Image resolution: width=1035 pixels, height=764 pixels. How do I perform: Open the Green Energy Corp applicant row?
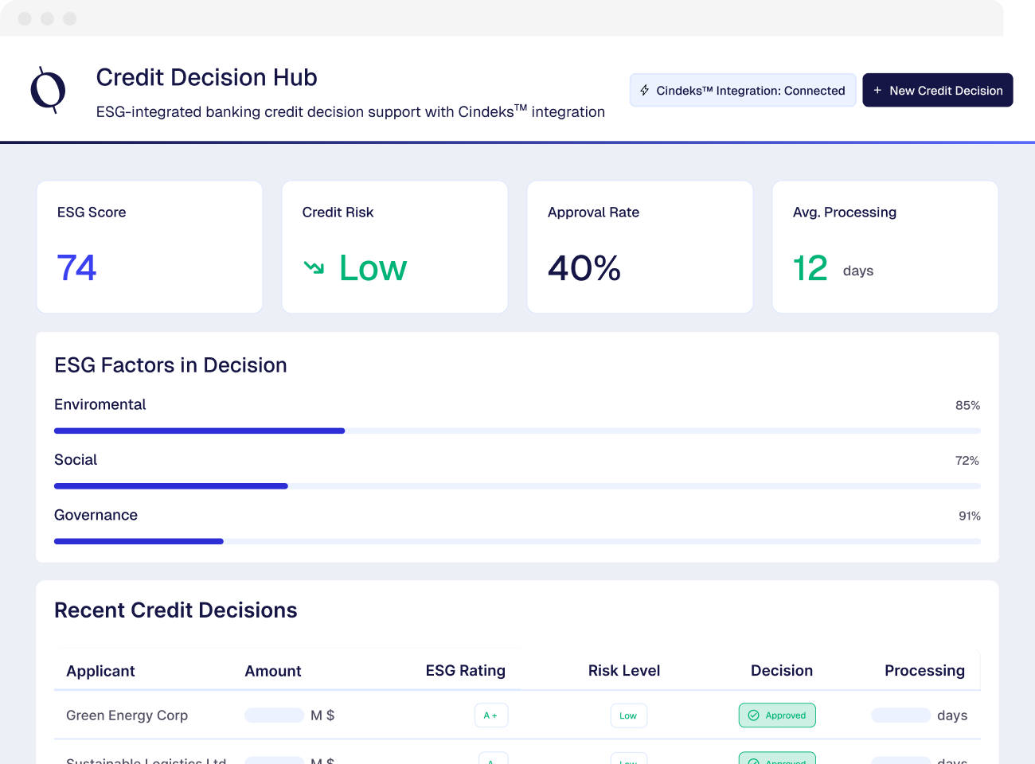[x=127, y=715]
